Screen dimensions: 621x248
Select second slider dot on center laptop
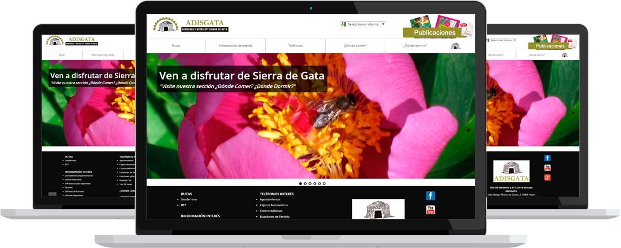pos(305,183)
